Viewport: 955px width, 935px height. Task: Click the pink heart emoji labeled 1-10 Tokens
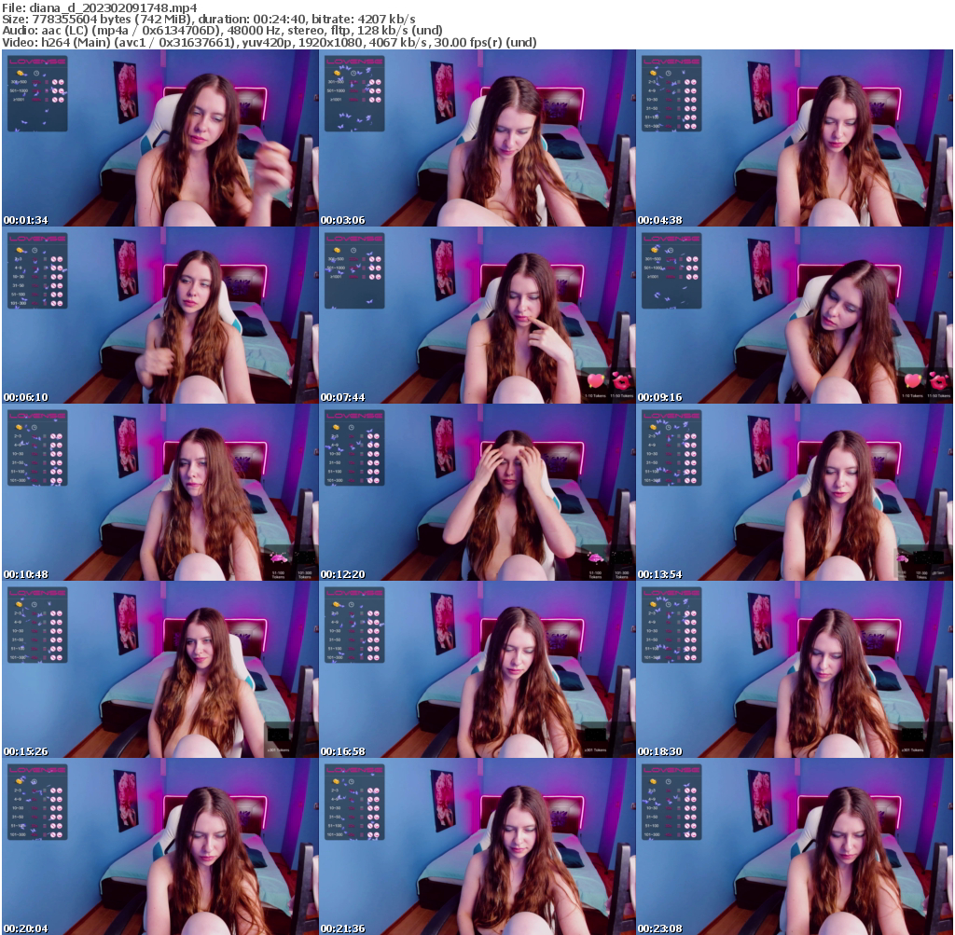coord(595,380)
